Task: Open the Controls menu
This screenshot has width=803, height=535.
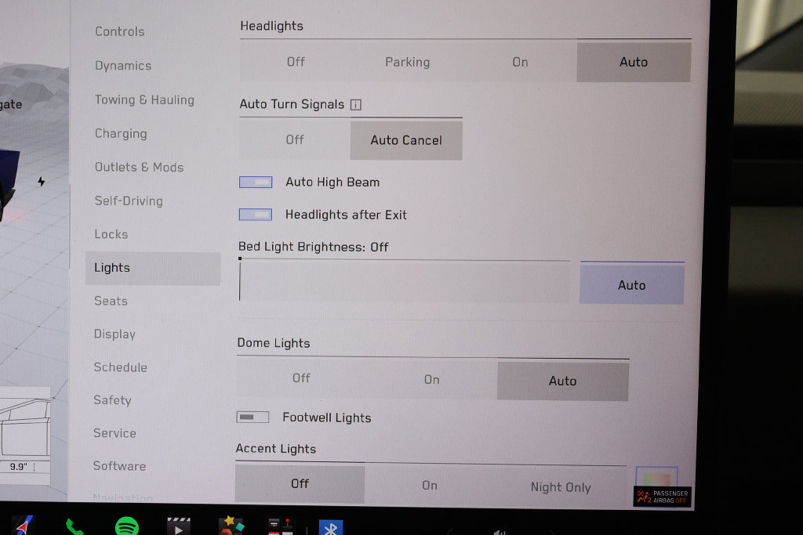Action: coord(120,31)
